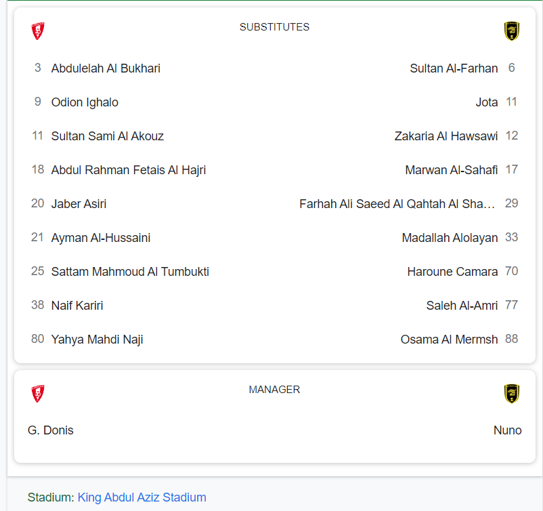Open the King Abdul Aziz Stadium link

[142, 497]
